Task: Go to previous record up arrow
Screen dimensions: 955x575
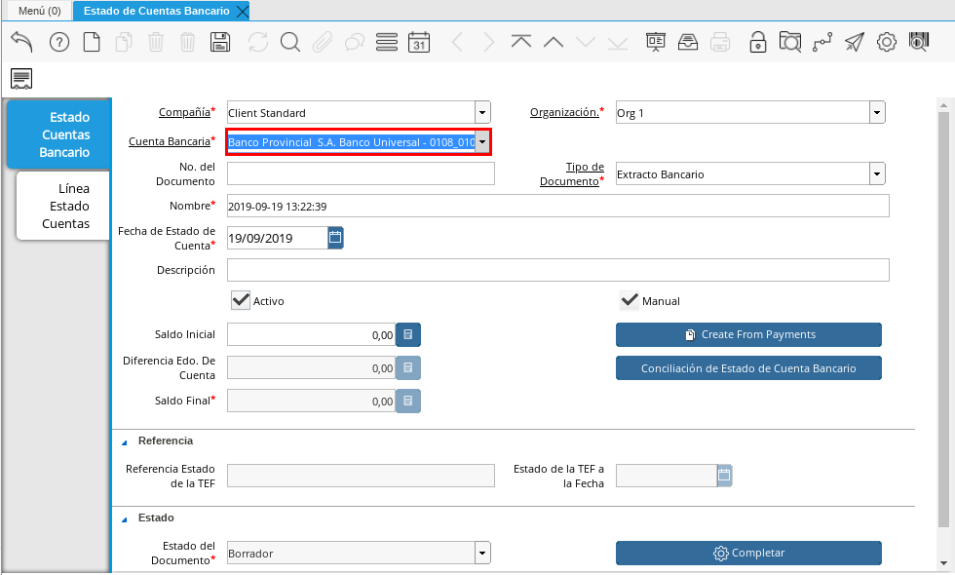Action: [554, 42]
